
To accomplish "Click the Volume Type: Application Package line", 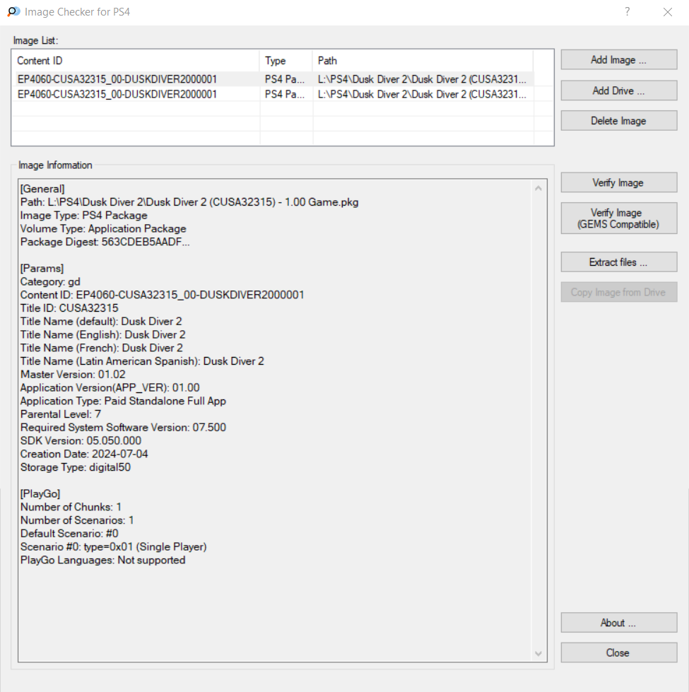I will (x=103, y=228).
